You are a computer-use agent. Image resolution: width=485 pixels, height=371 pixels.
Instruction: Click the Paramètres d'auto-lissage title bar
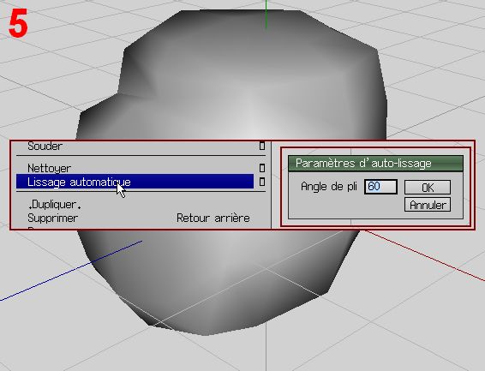(x=375, y=164)
